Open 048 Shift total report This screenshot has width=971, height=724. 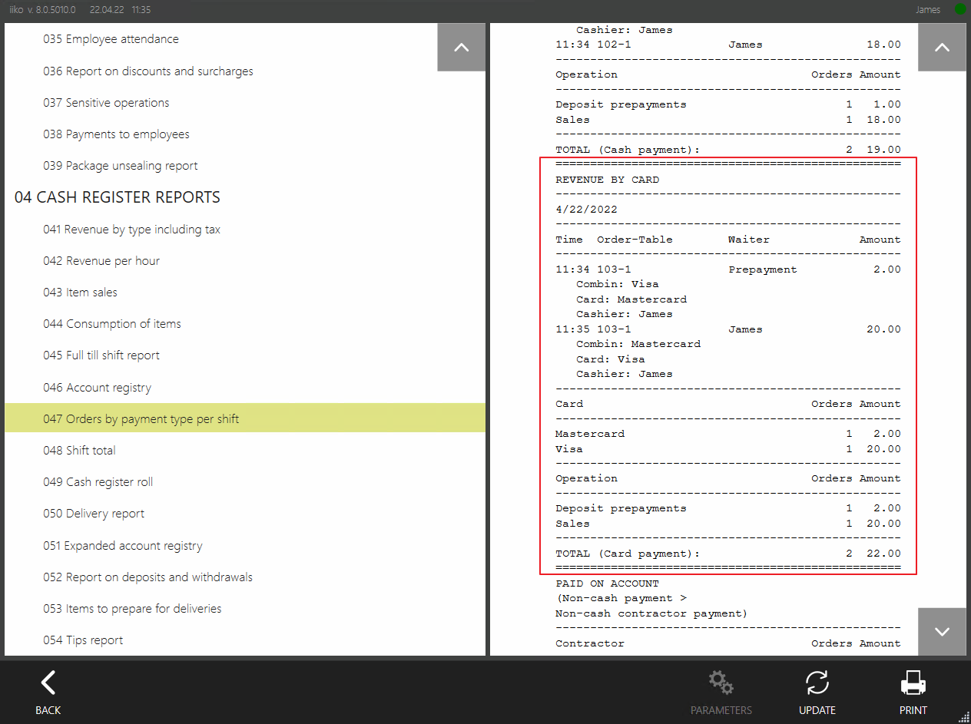tap(79, 451)
